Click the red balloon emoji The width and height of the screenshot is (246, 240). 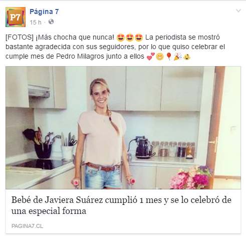(169, 57)
